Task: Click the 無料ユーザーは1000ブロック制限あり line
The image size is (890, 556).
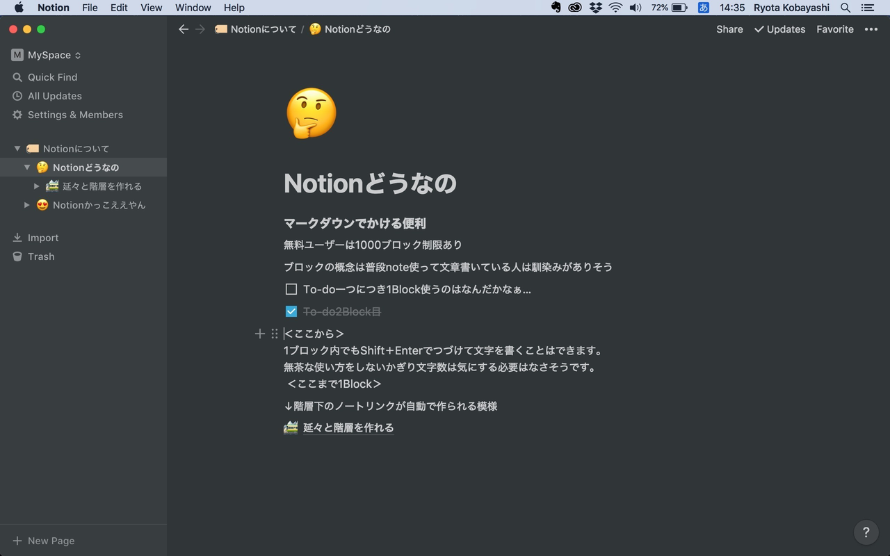Action: pyautogui.click(x=373, y=245)
